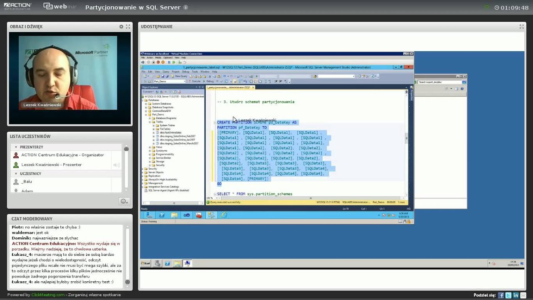The image size is (533, 300).
Task: Expand Views folder in Part_Demo
Action: (x=150, y=147)
